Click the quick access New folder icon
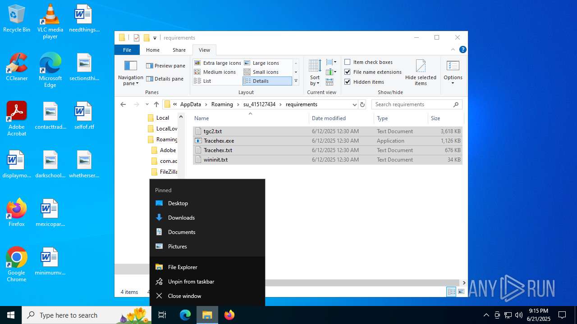Image resolution: width=577 pixels, height=324 pixels. pyautogui.click(x=147, y=38)
